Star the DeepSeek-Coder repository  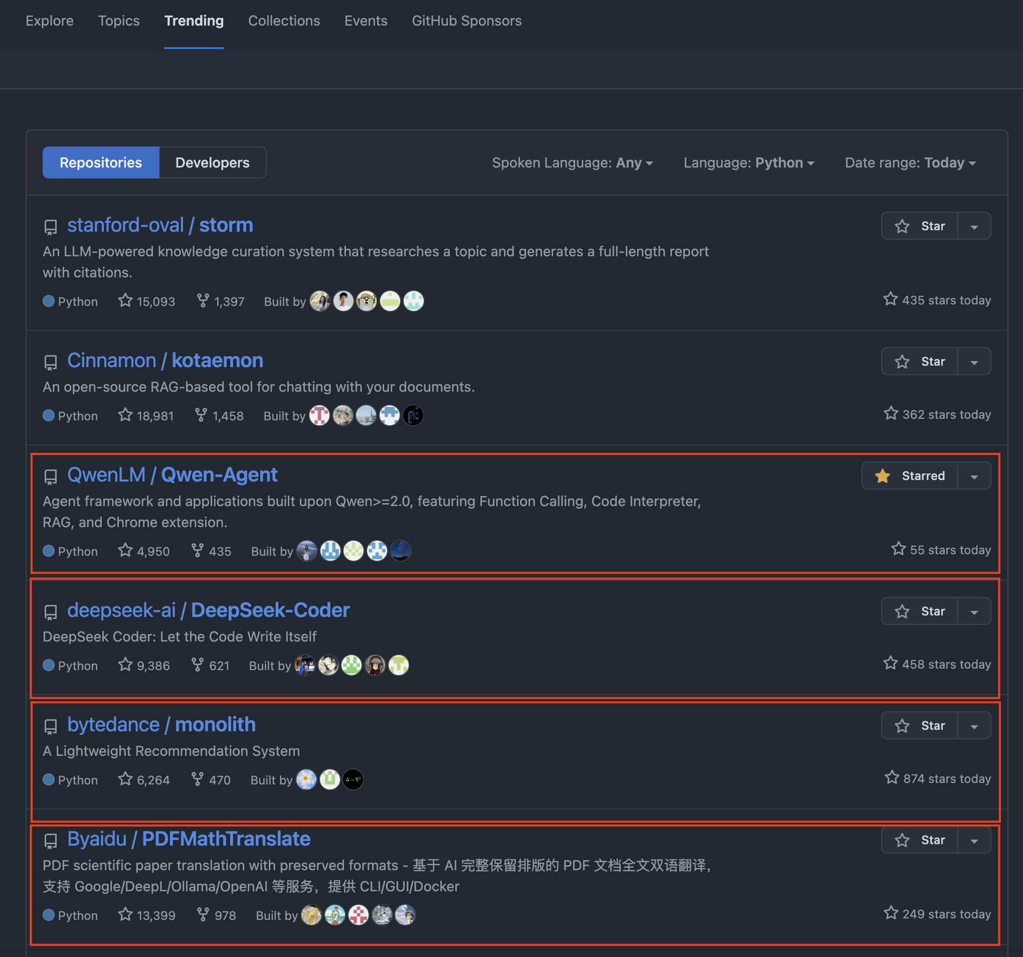[920, 611]
